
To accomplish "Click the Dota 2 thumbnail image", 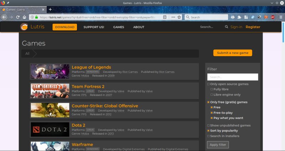I will pos(50,129).
